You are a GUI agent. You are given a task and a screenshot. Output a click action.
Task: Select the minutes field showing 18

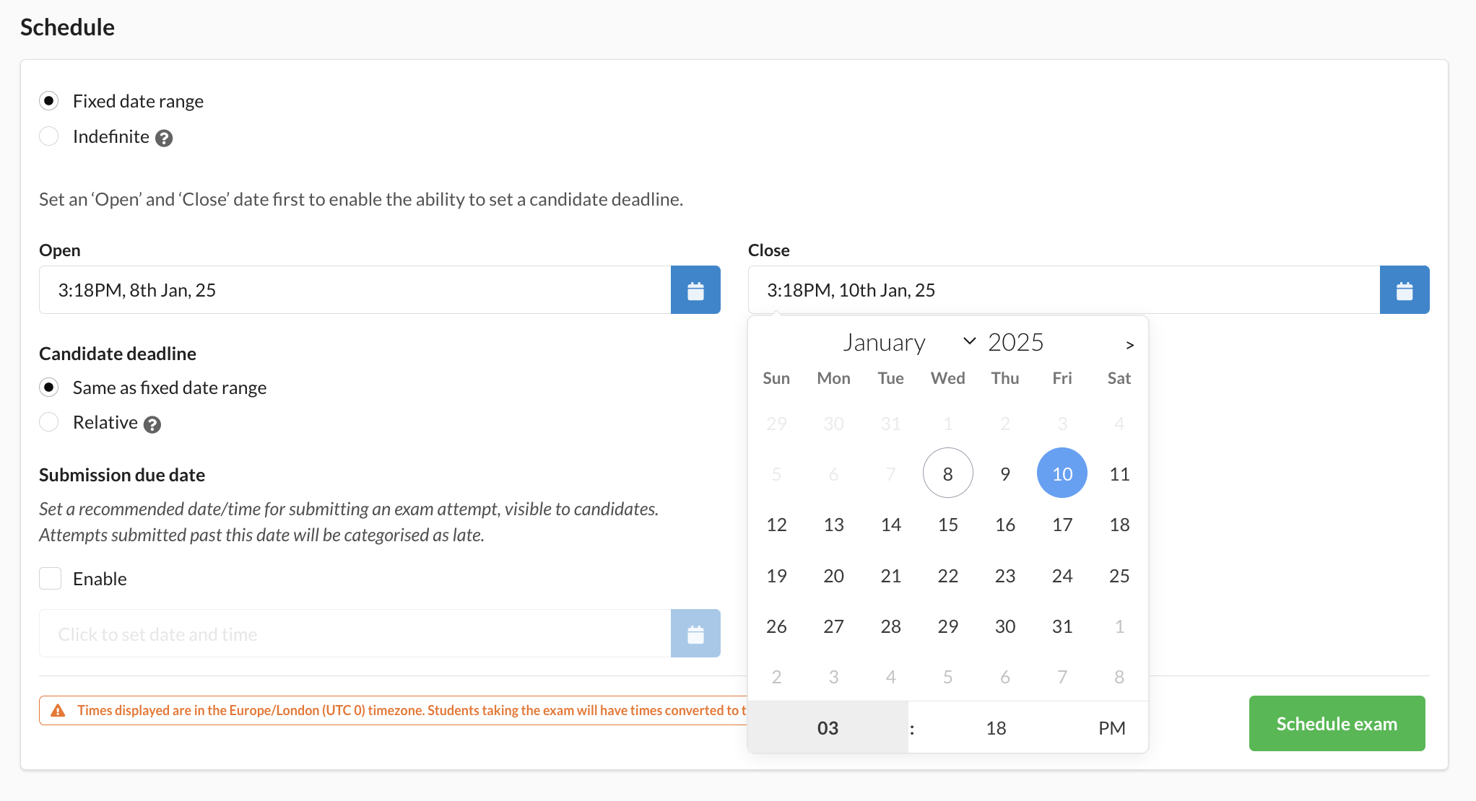click(995, 727)
